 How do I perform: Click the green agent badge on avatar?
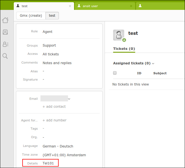[124, 40]
